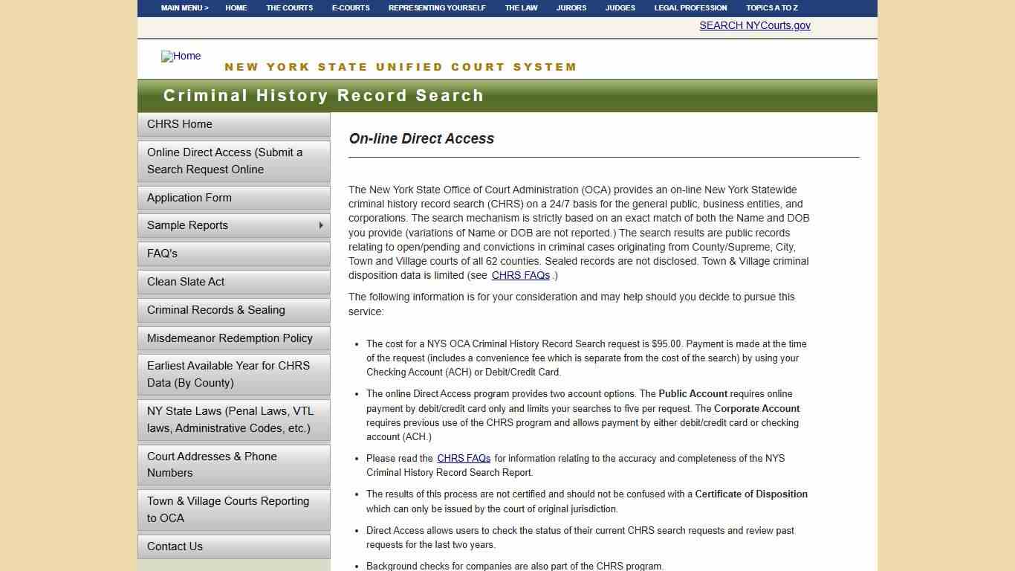Image resolution: width=1015 pixels, height=571 pixels.
Task: Click the first CHRS FAQs link
Action: pyautogui.click(x=520, y=275)
